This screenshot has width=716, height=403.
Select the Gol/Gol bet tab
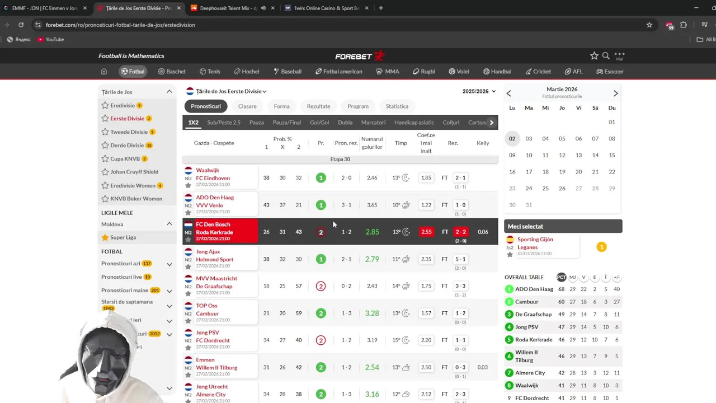(x=319, y=123)
